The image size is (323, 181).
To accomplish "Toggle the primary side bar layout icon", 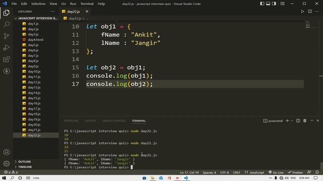I will [x=262, y=4].
